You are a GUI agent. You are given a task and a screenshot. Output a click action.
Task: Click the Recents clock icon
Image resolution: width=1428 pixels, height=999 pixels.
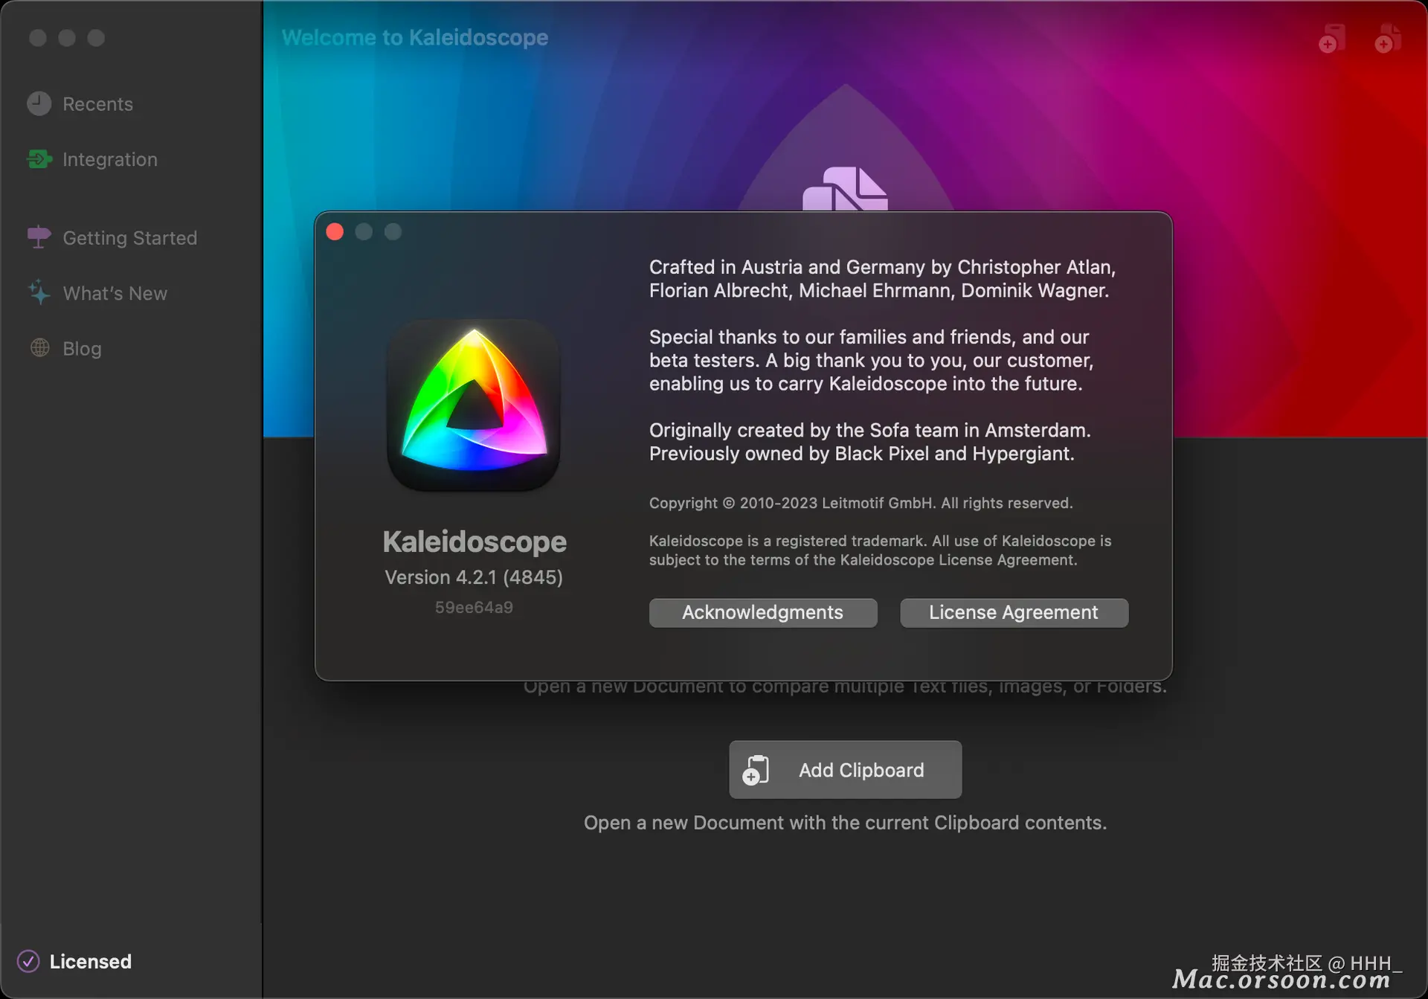click(x=39, y=103)
